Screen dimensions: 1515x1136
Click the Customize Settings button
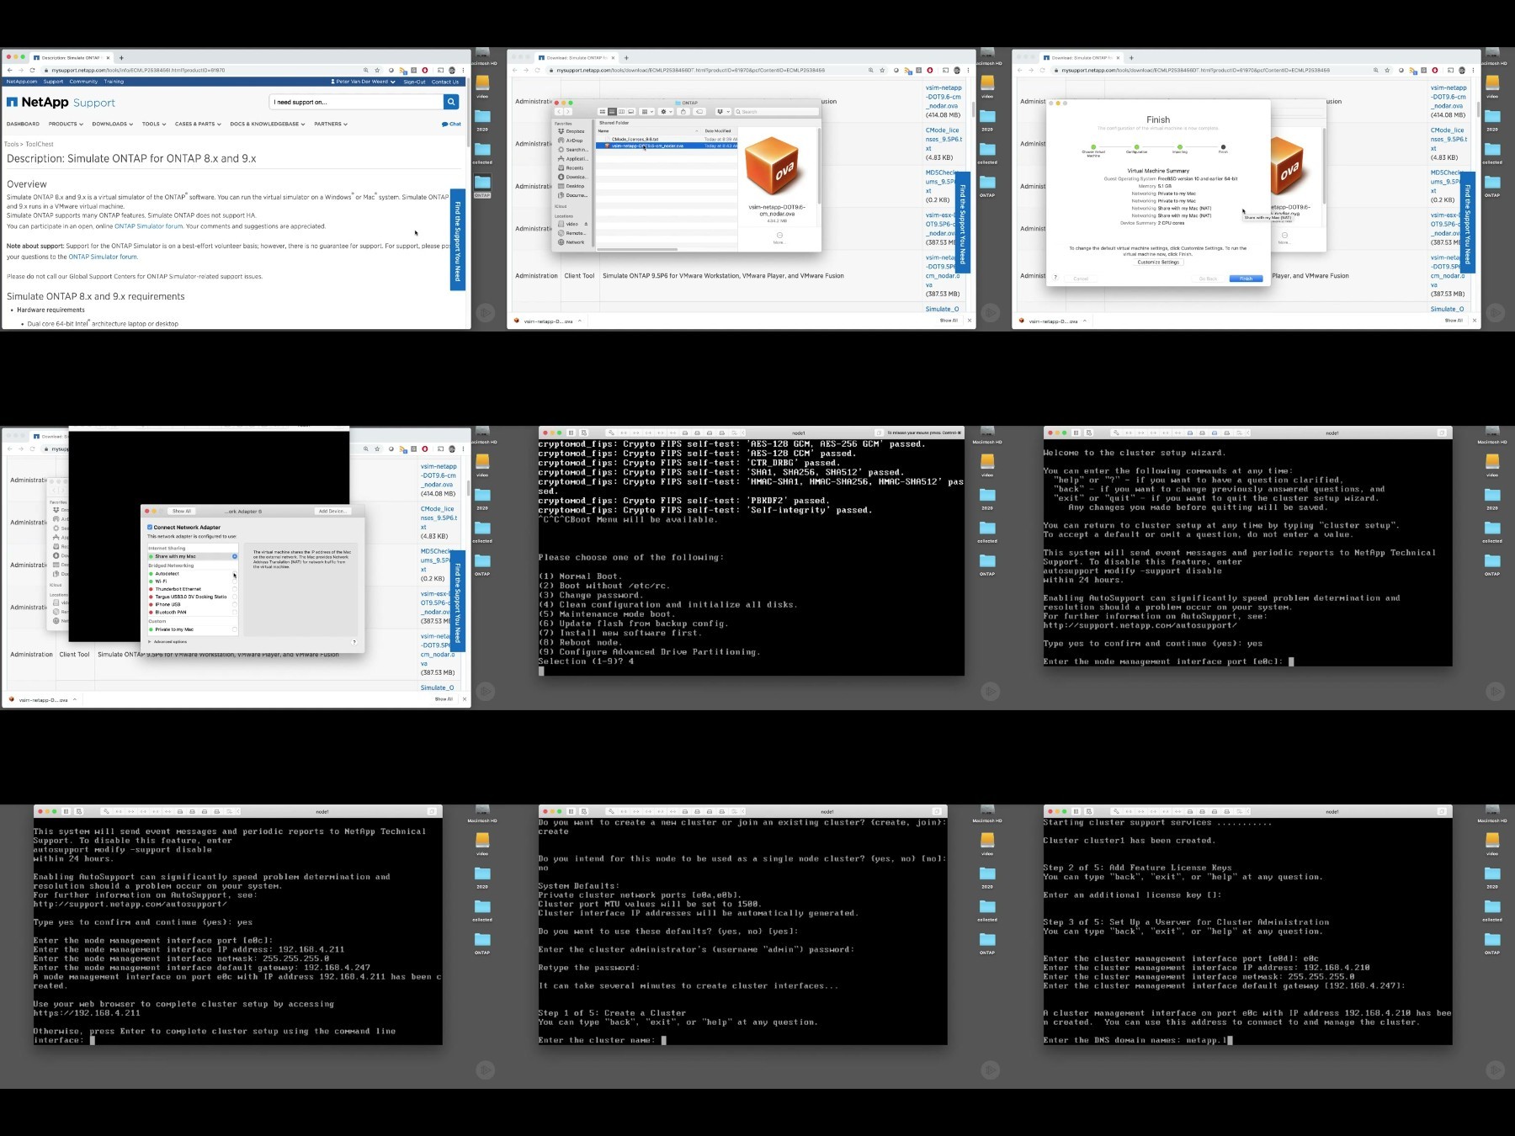coord(1158,263)
